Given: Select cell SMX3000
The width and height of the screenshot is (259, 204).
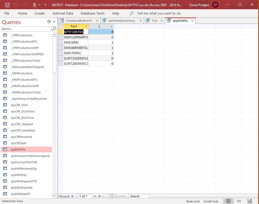Looking at the screenshot, I should coord(76,42).
